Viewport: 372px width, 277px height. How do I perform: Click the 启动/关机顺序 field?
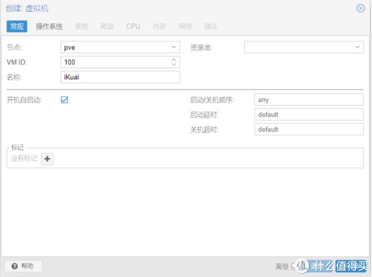(309, 100)
